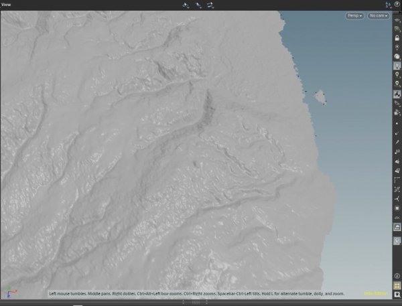Click the first light bulb under the padlock
This screenshot has width=402, height=306.
tap(397, 48)
